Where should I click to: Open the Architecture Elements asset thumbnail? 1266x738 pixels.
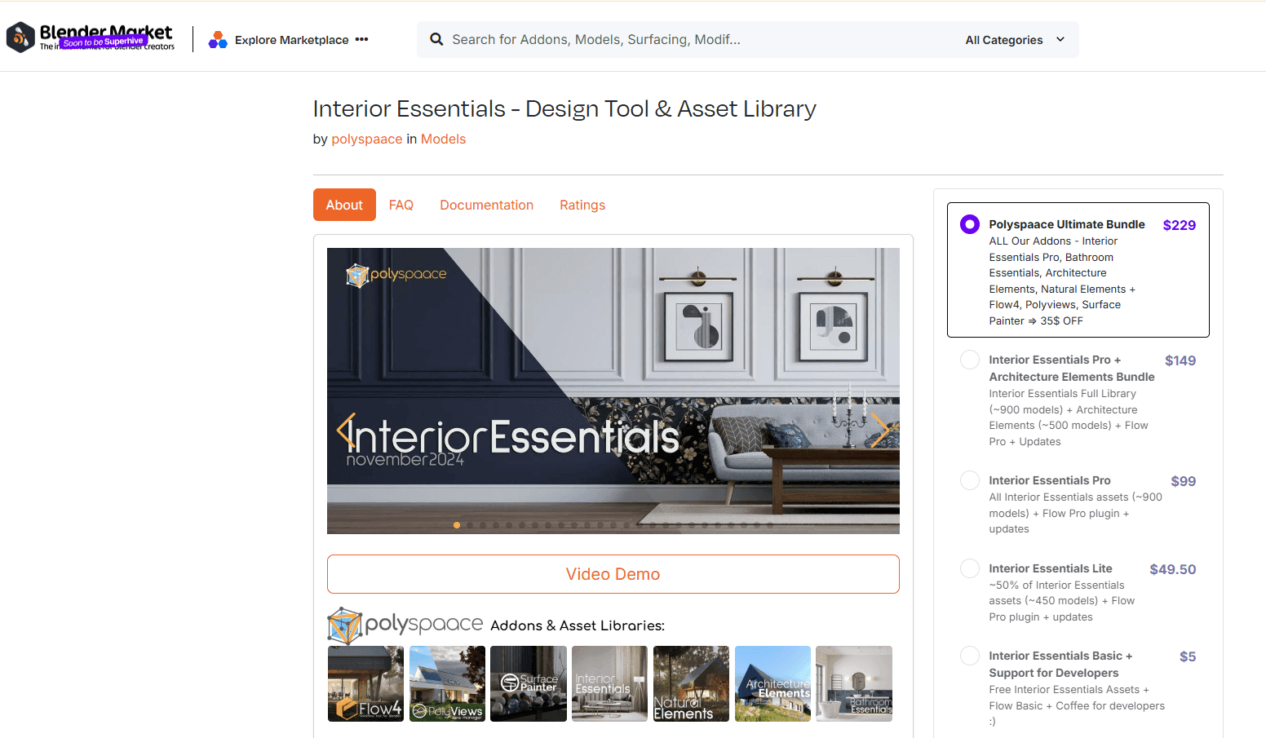tap(772, 683)
